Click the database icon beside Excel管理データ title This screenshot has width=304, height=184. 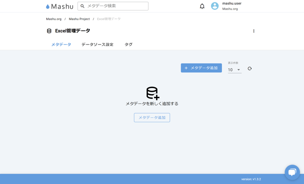pyautogui.click(x=49, y=31)
